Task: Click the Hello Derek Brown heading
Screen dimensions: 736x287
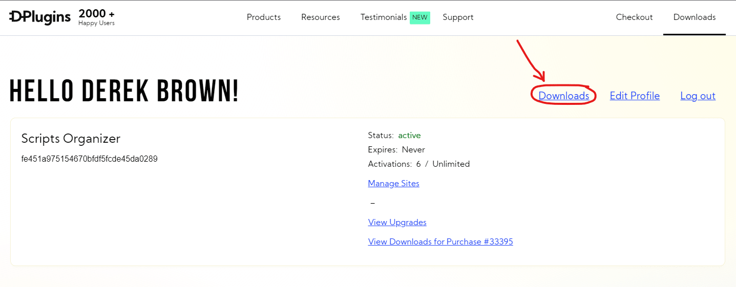Action: [124, 93]
